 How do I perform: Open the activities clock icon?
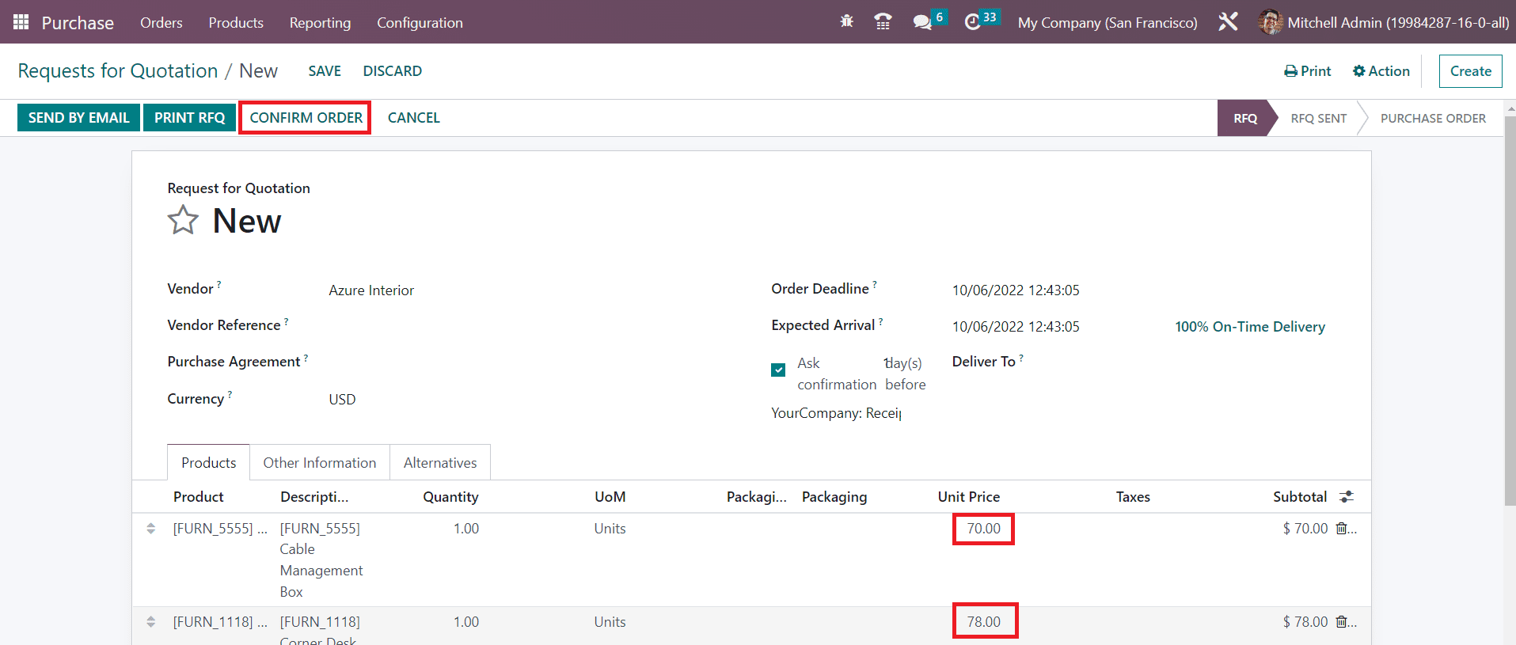coord(973,22)
